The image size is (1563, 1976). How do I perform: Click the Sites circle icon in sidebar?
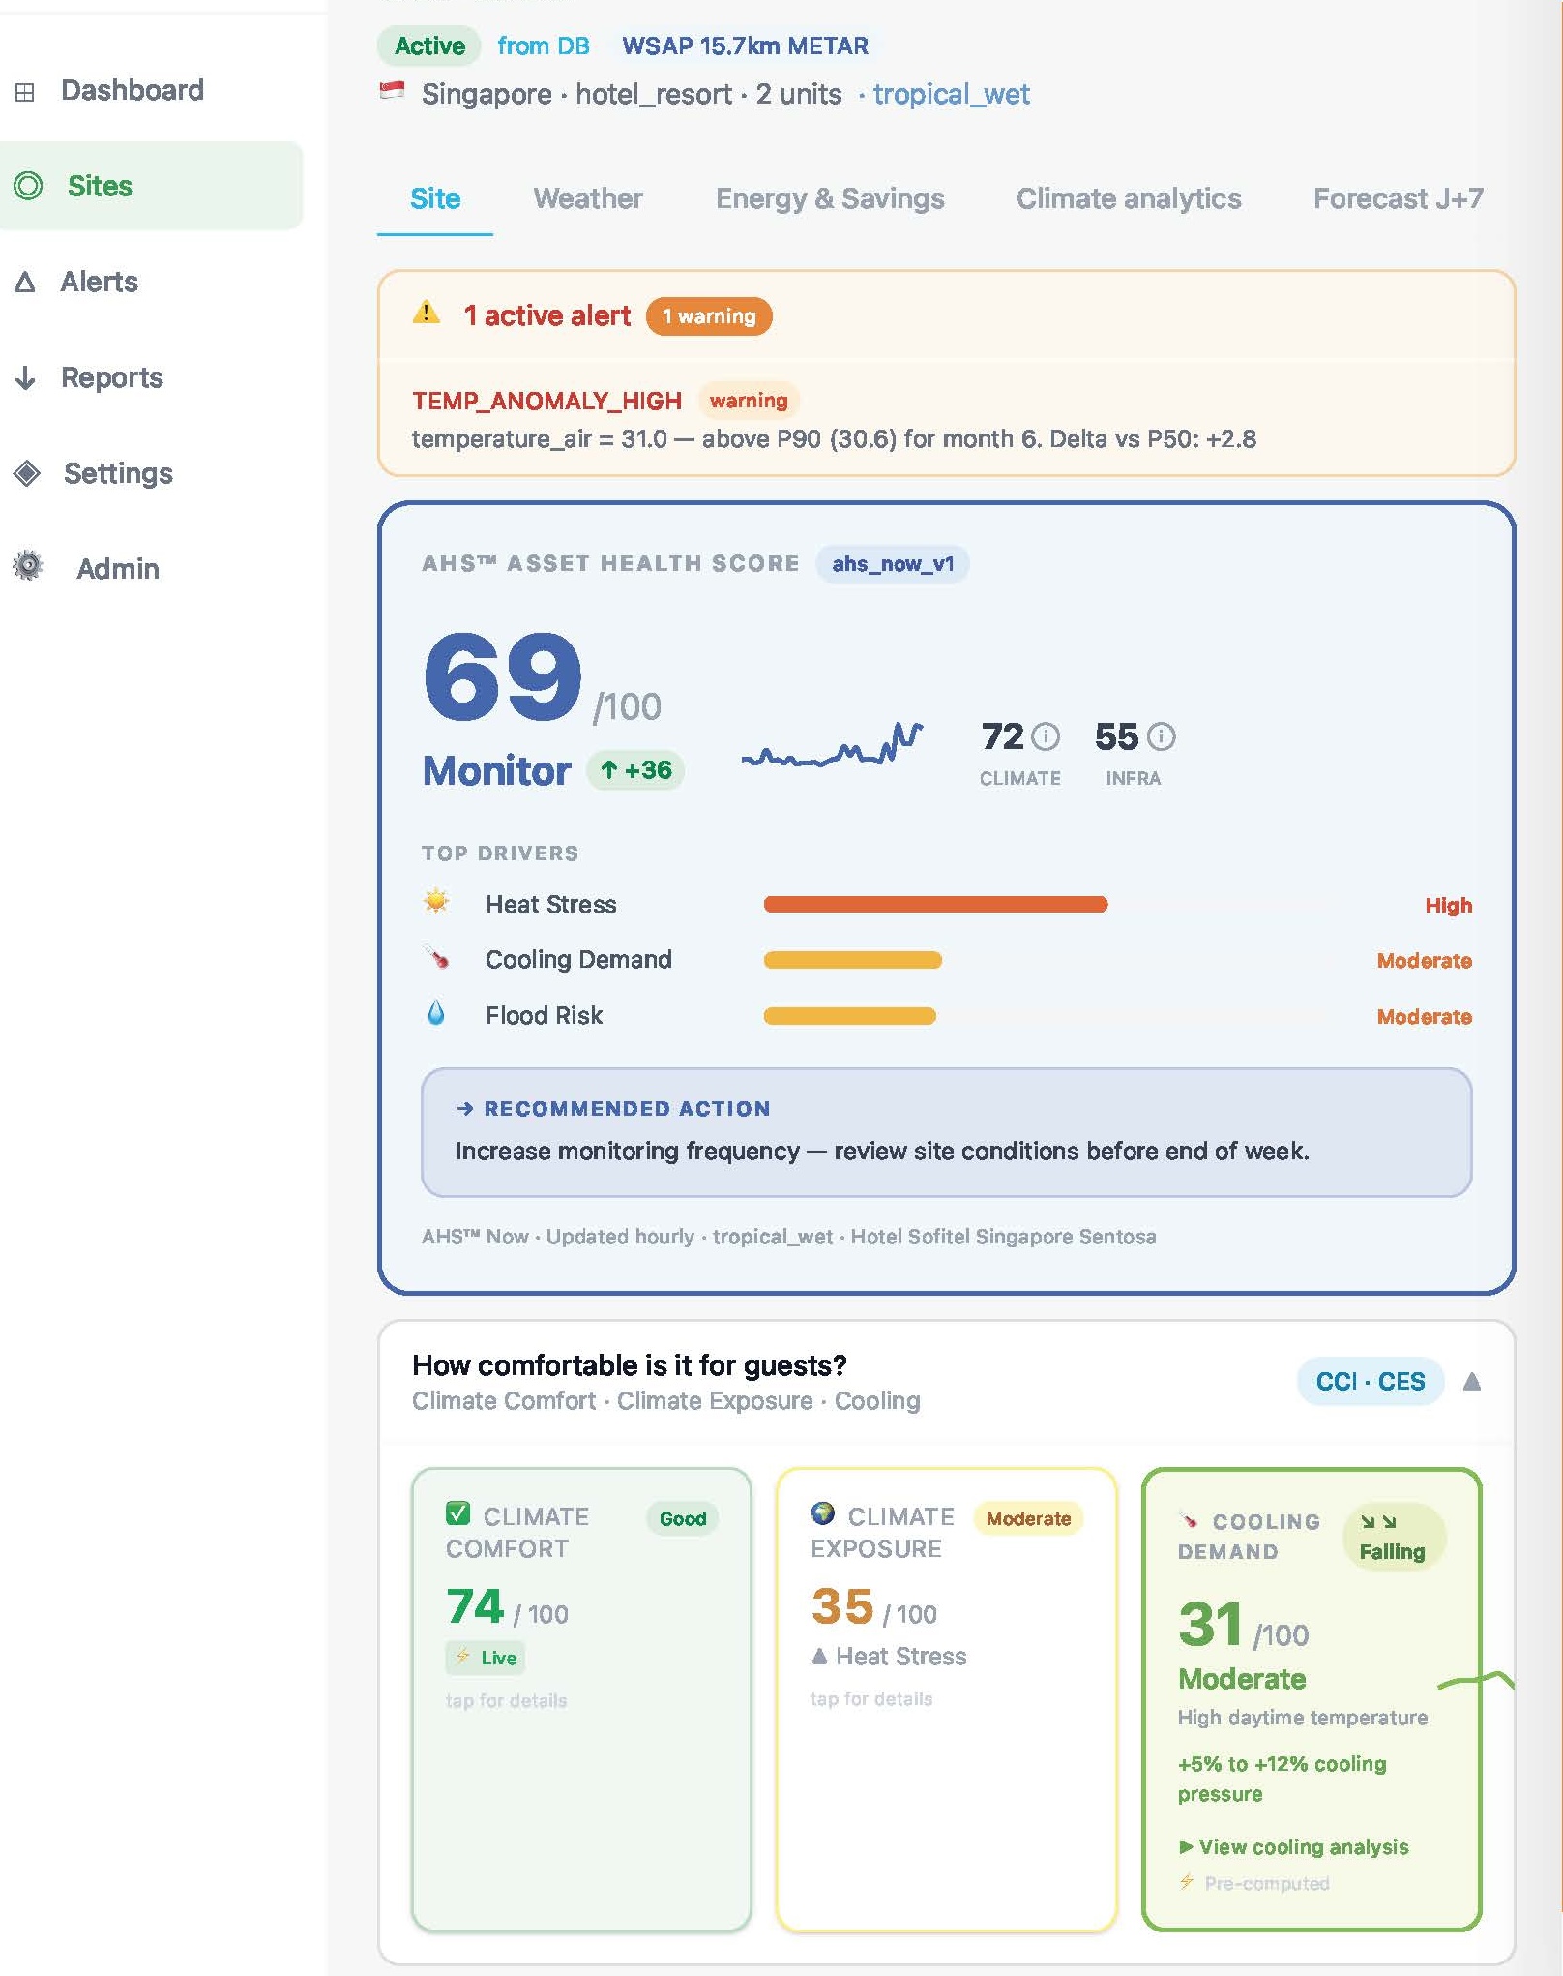point(29,185)
